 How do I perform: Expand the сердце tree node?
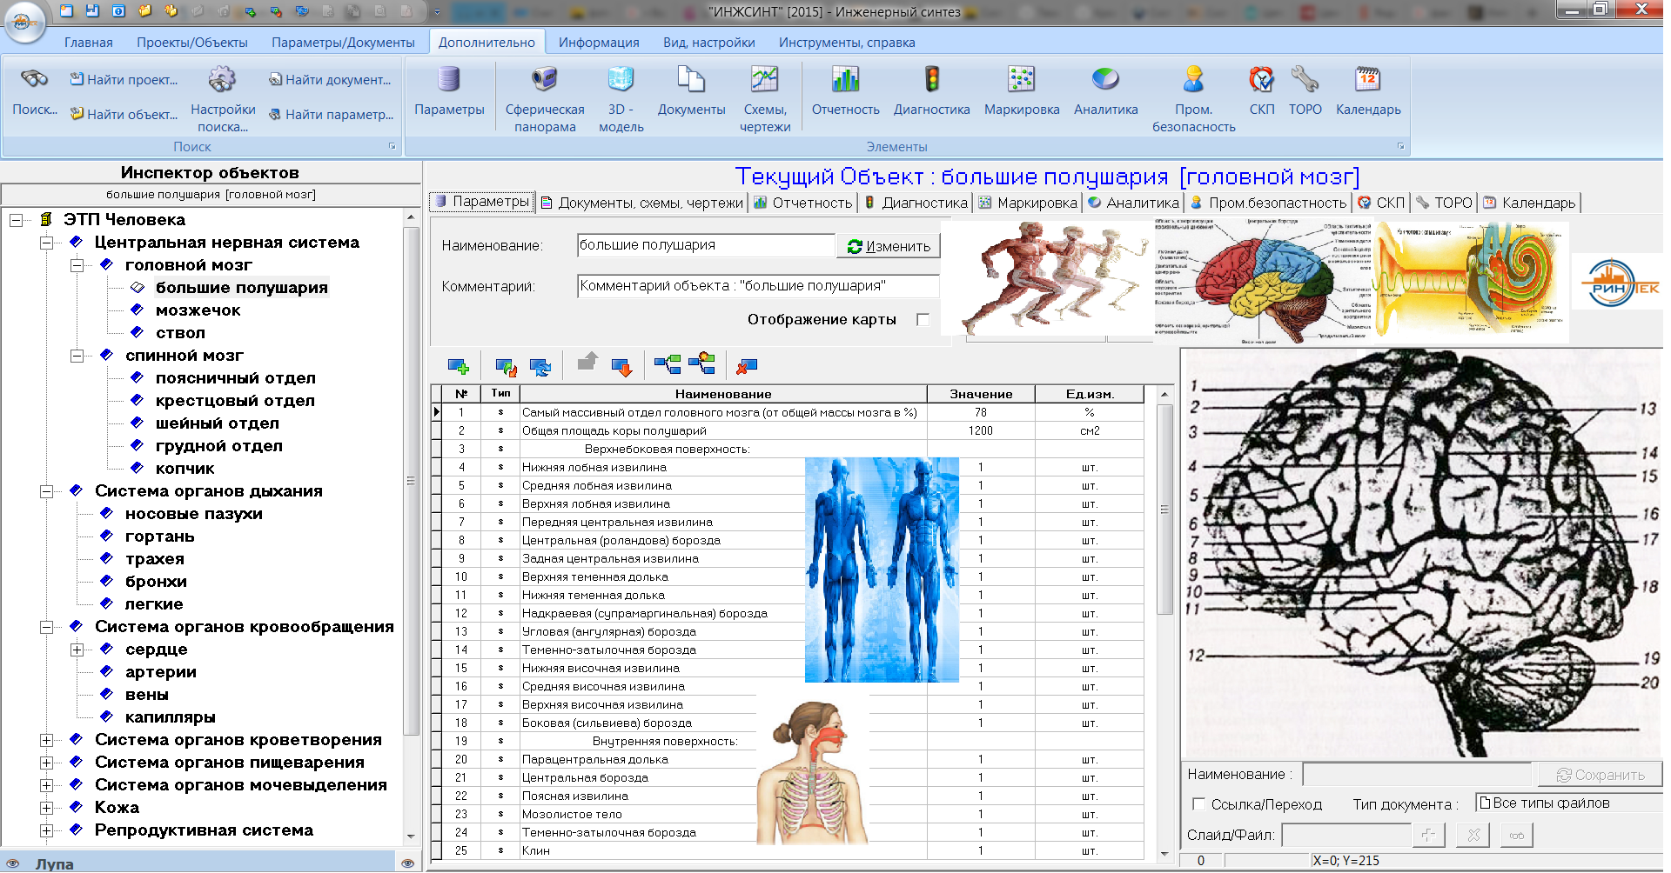[x=77, y=650]
